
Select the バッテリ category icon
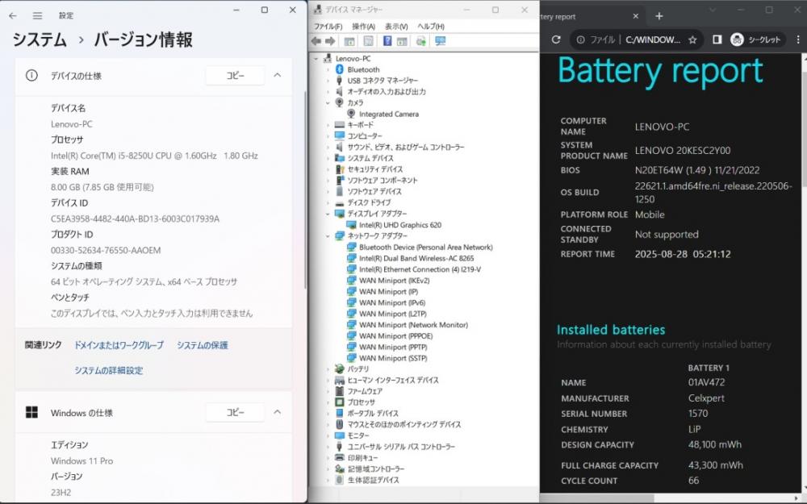coord(339,369)
